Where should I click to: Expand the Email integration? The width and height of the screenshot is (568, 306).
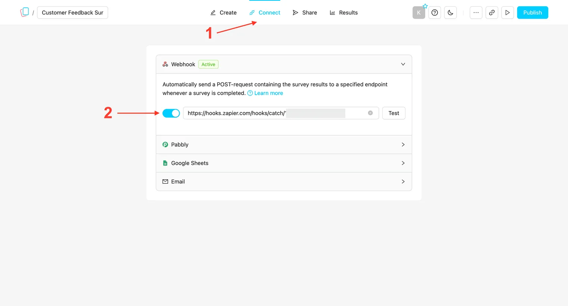[x=284, y=182]
